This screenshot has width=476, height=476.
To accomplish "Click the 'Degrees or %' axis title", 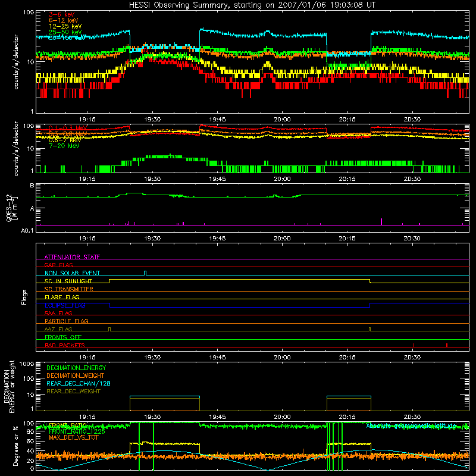I will pyautogui.click(x=15, y=446).
